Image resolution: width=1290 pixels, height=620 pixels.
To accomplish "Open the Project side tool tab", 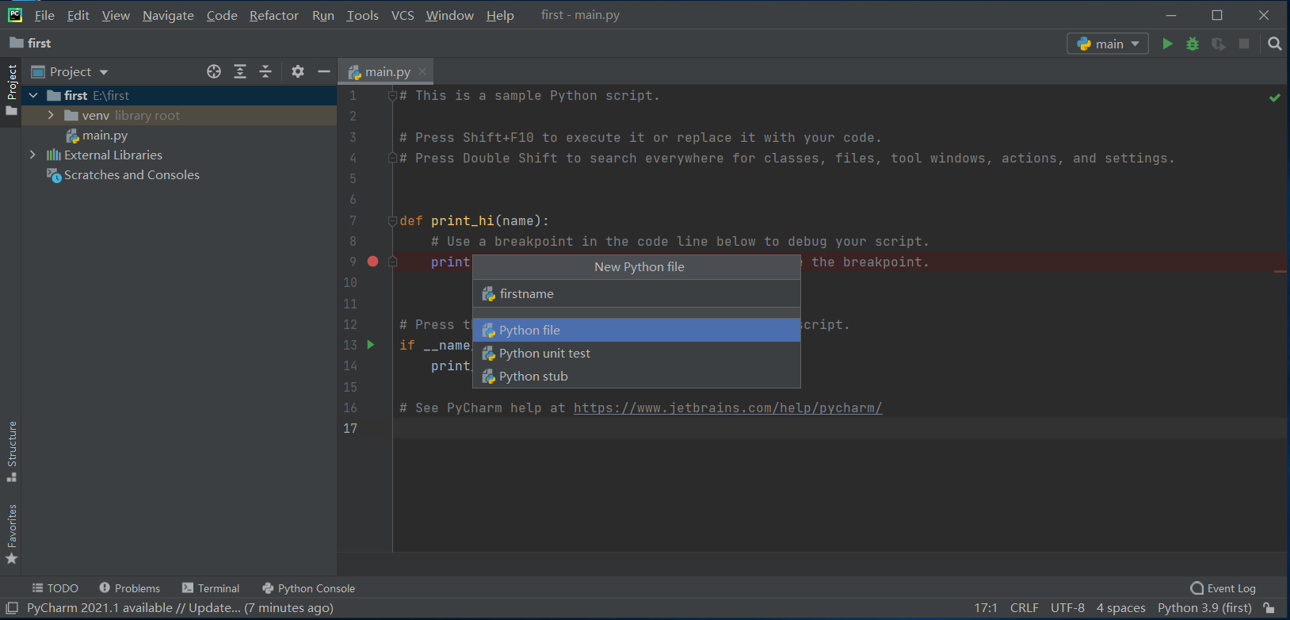I will [x=11, y=90].
